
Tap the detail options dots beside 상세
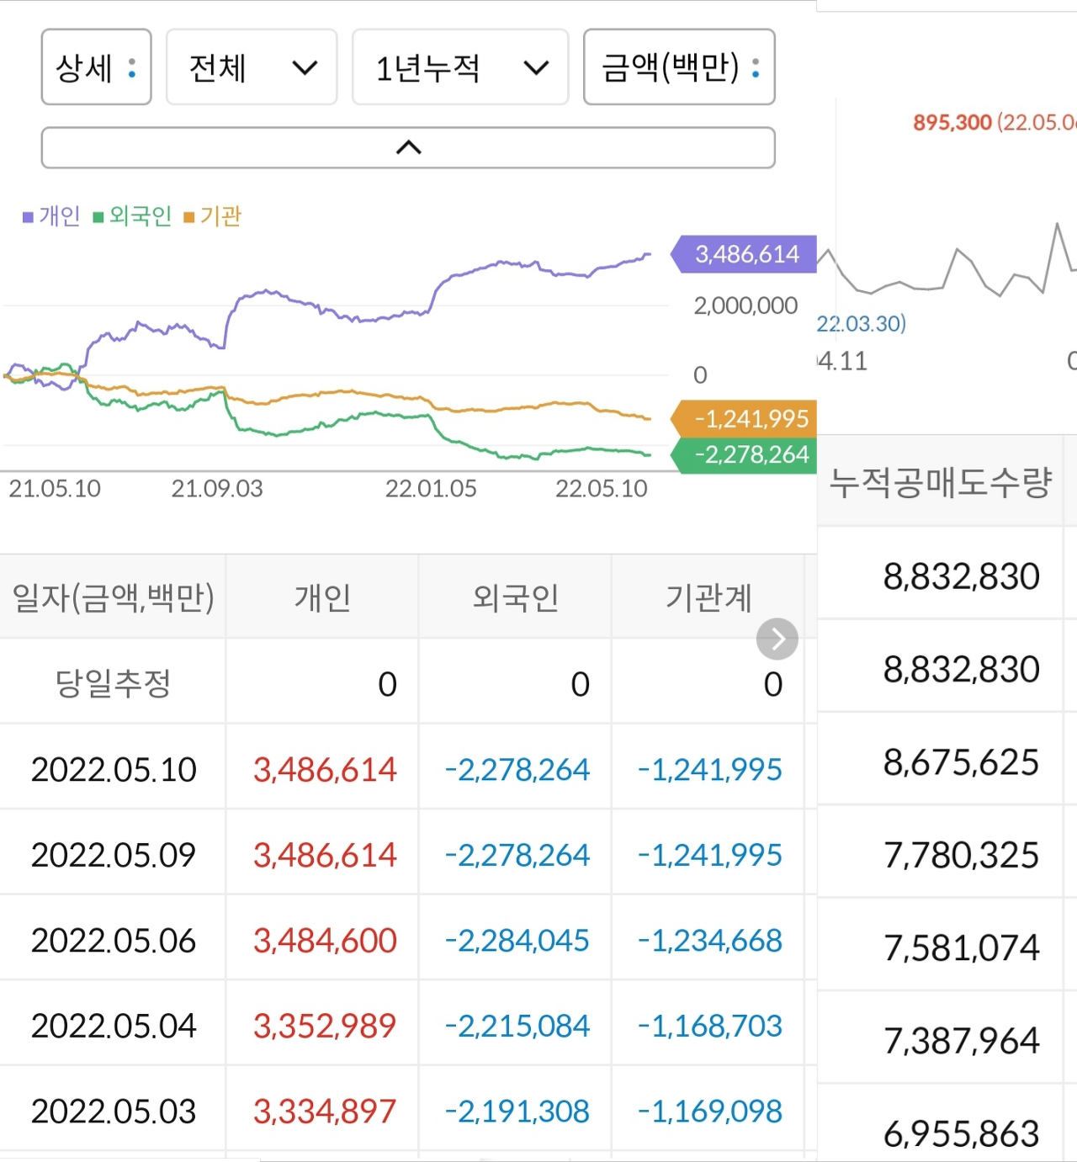click(131, 67)
